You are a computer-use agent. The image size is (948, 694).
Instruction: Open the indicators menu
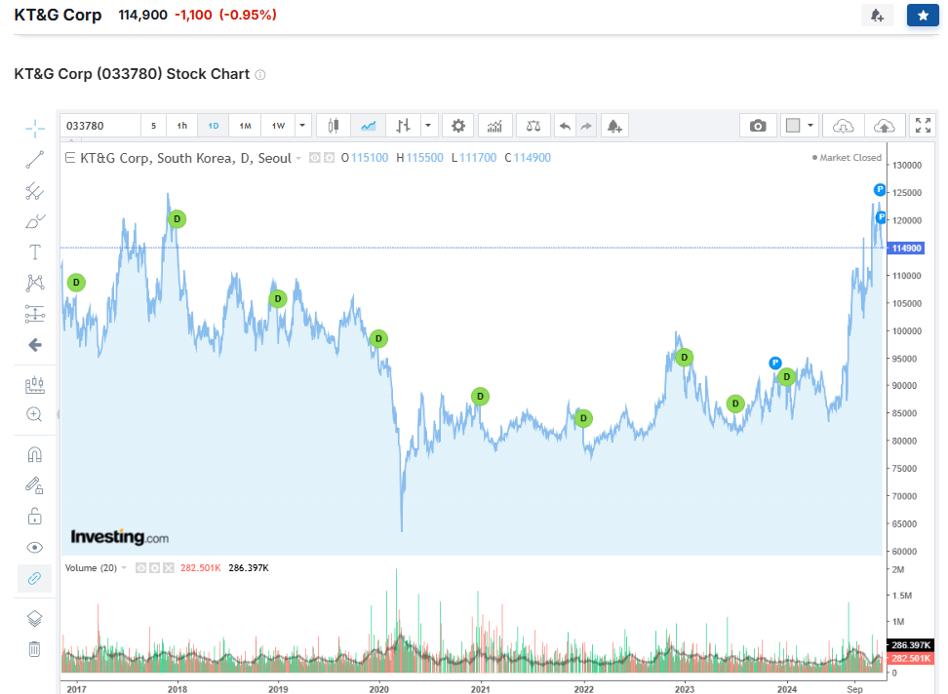pyautogui.click(x=495, y=126)
